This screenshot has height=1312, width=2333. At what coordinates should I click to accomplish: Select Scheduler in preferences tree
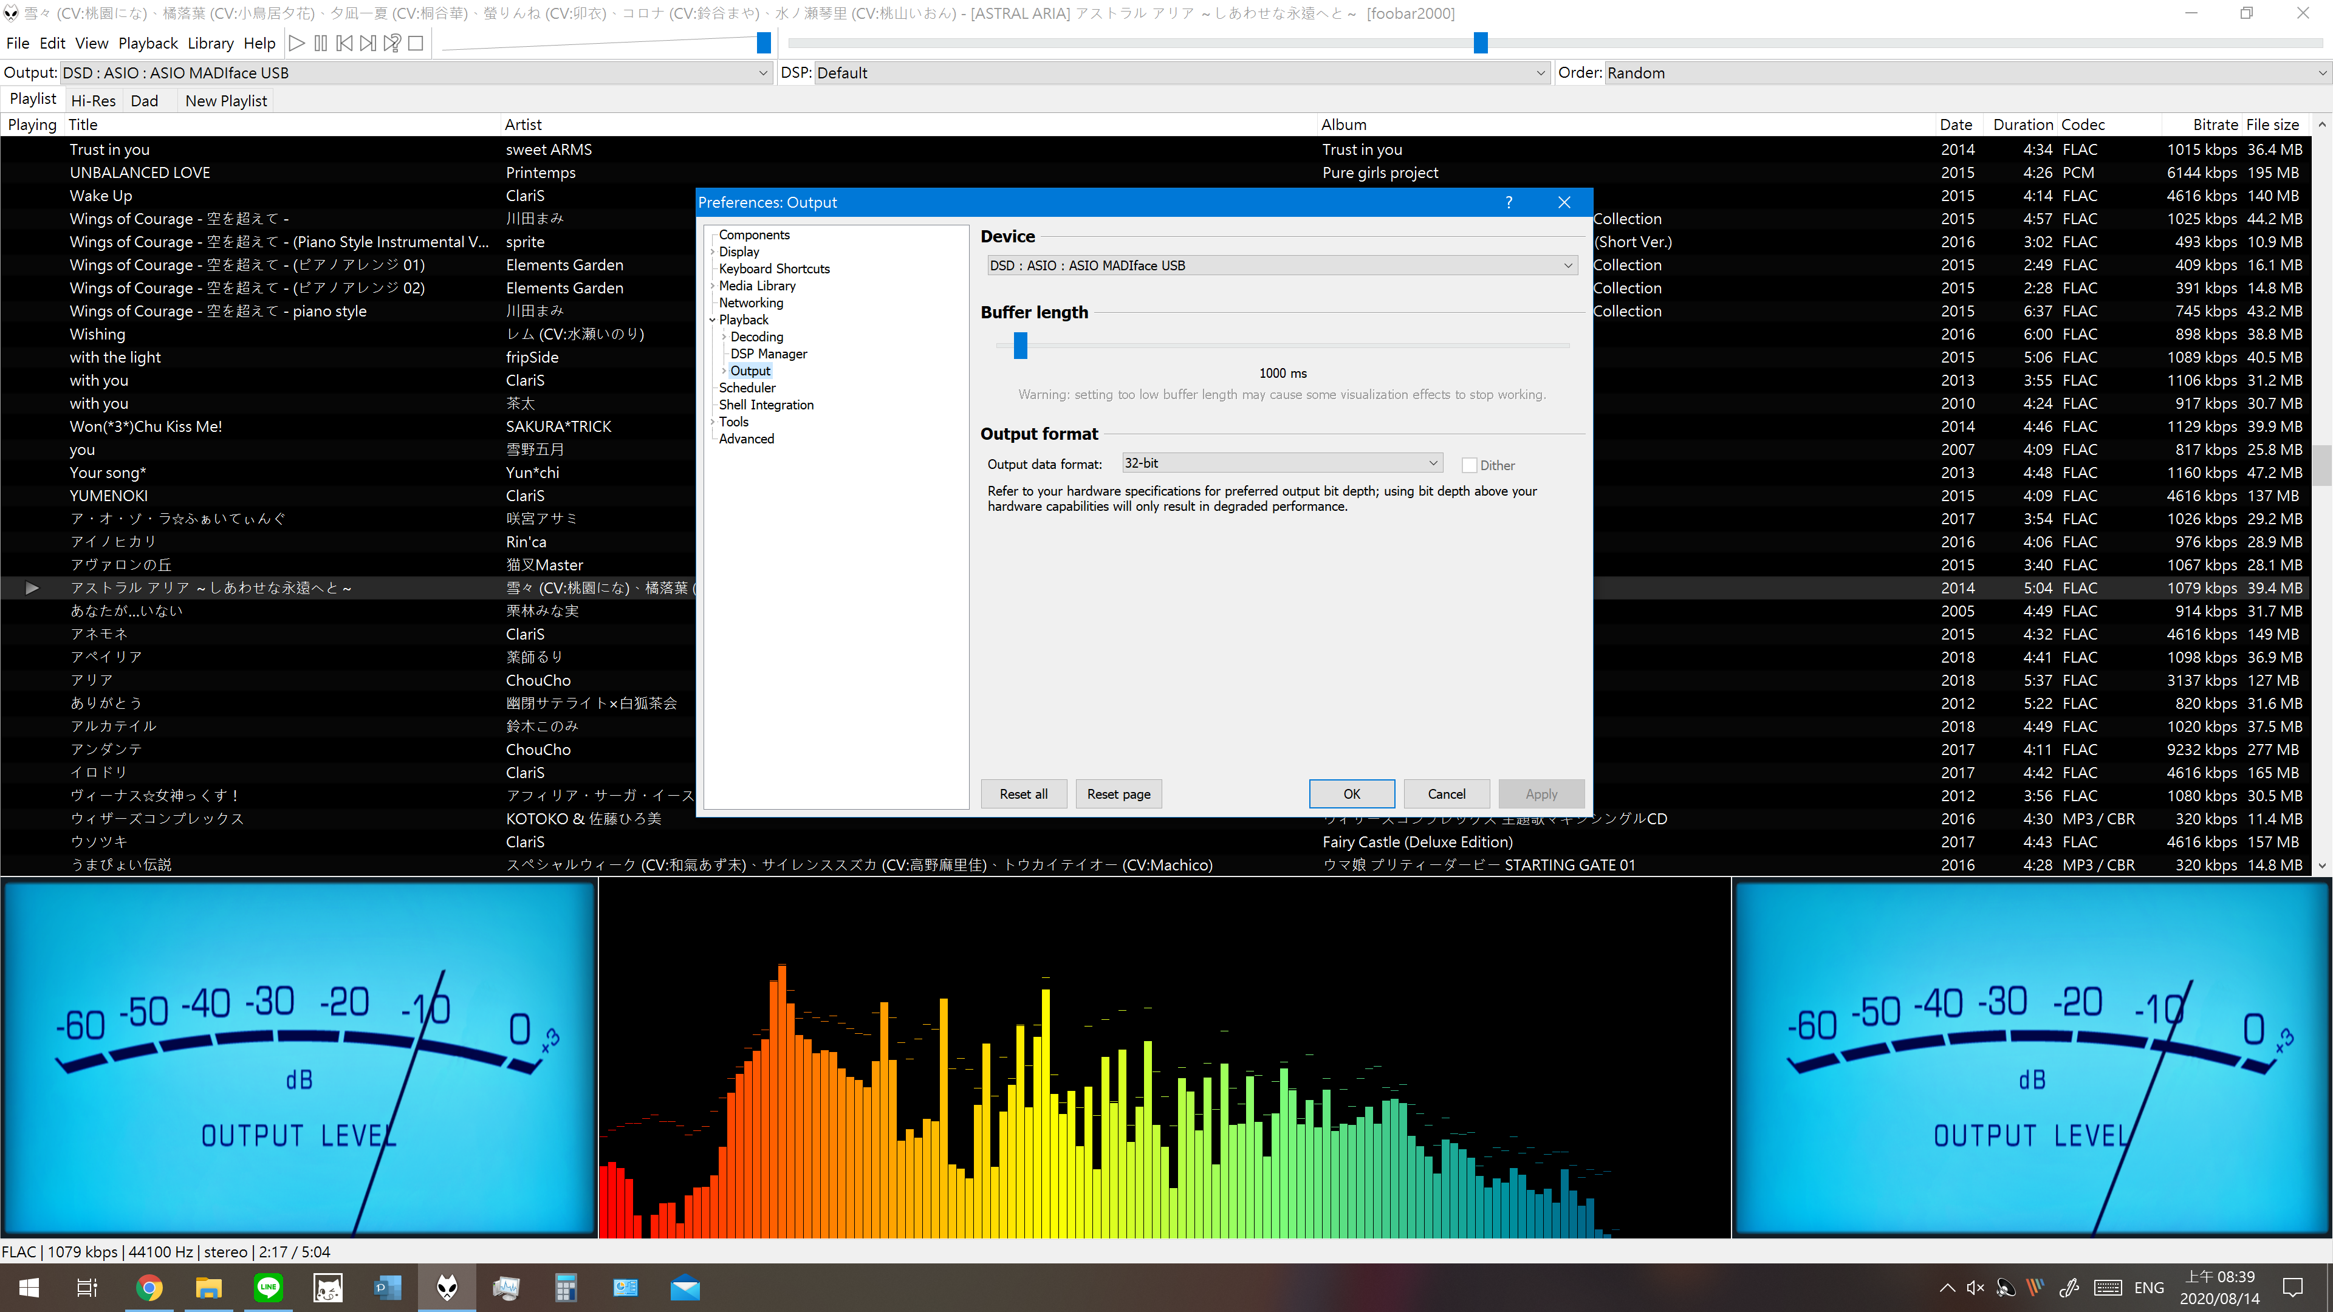pos(747,388)
